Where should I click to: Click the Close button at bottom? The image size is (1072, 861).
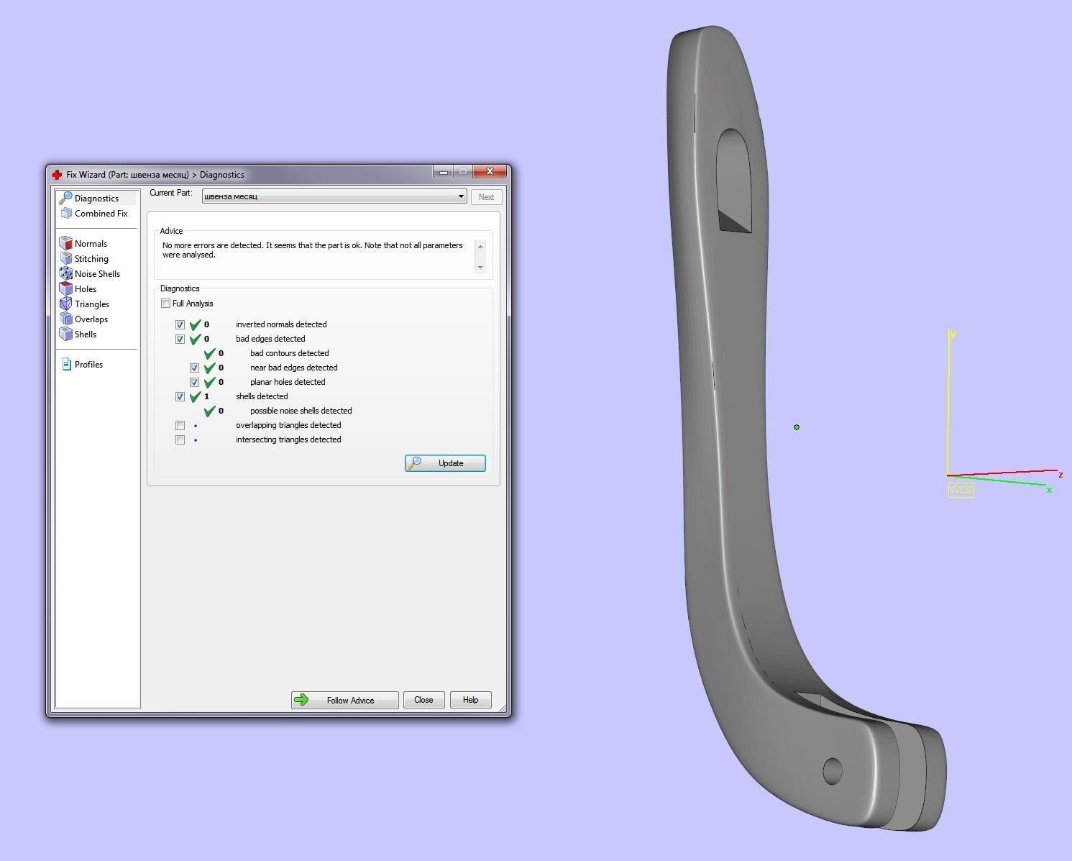point(423,700)
